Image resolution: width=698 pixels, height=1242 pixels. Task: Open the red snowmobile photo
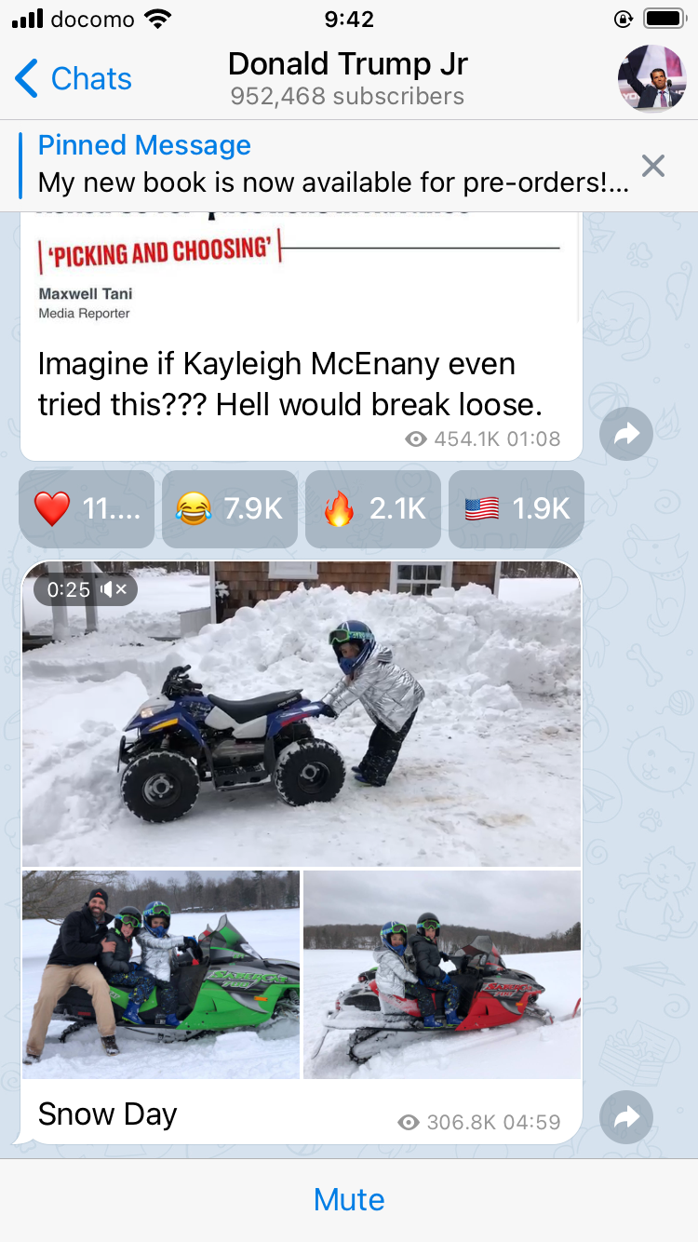(x=442, y=974)
